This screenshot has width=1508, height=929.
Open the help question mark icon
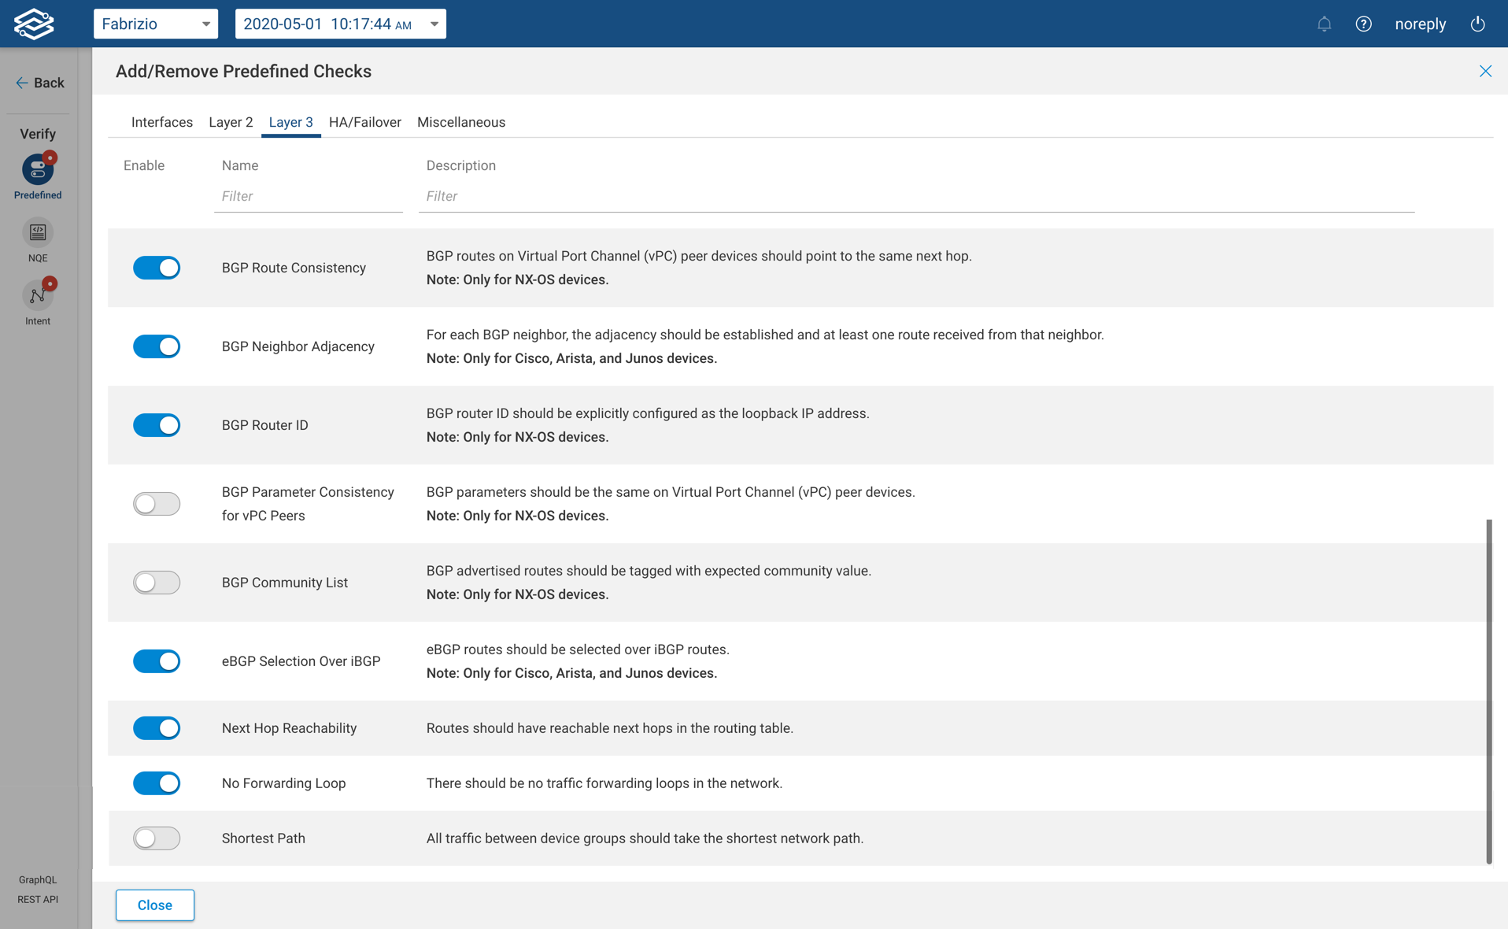(1363, 24)
